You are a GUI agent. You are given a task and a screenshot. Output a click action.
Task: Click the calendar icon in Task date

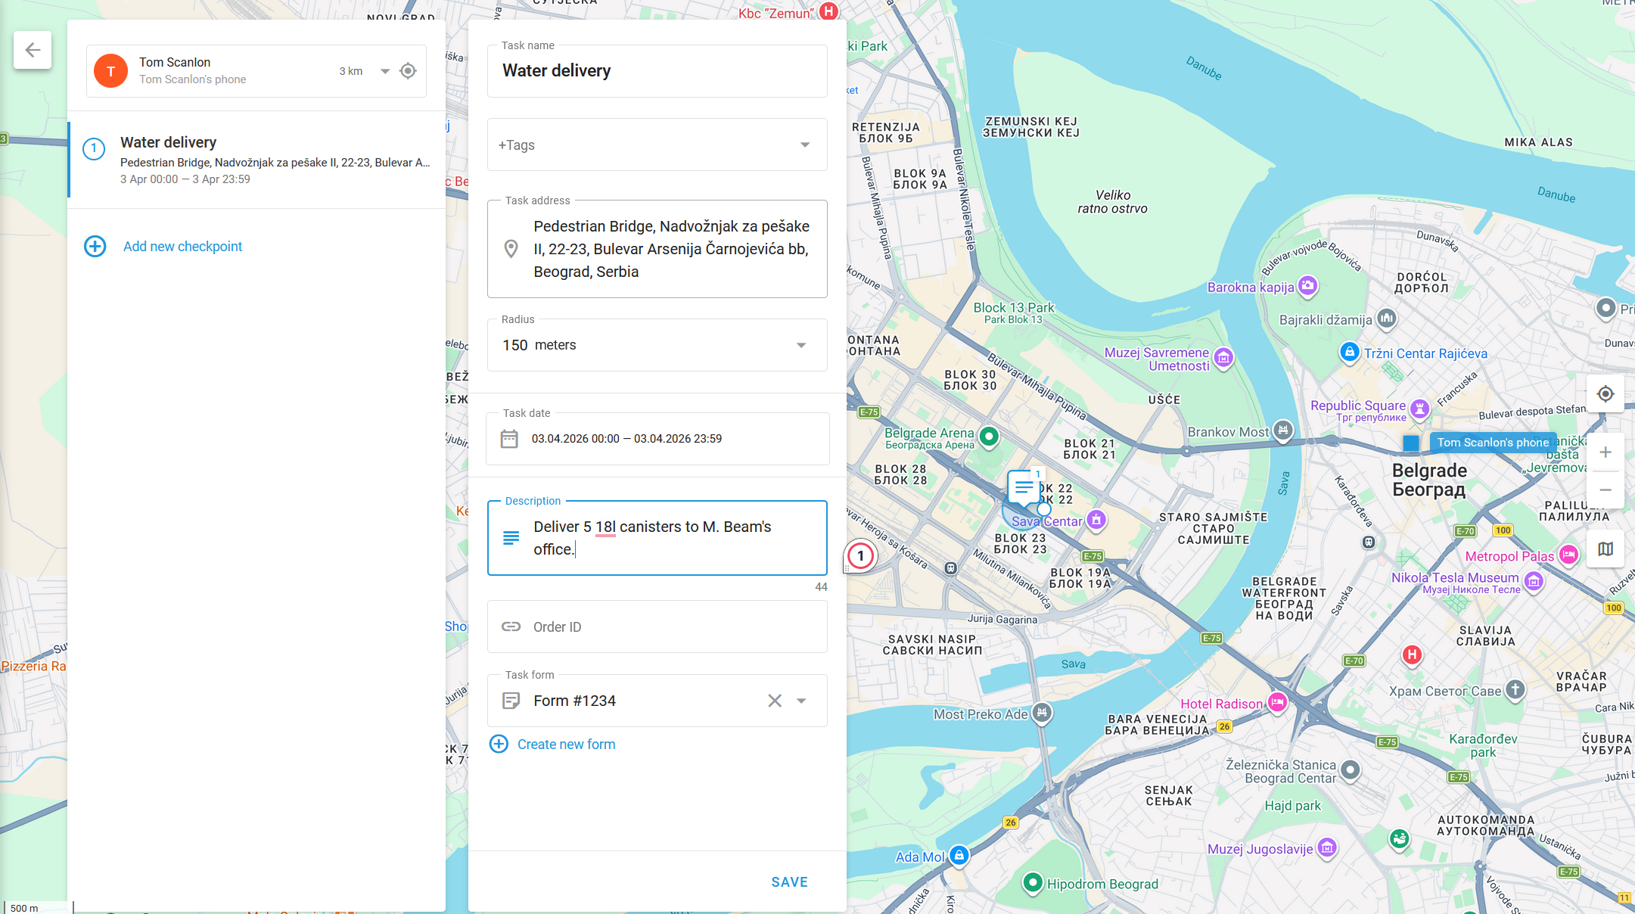point(509,439)
